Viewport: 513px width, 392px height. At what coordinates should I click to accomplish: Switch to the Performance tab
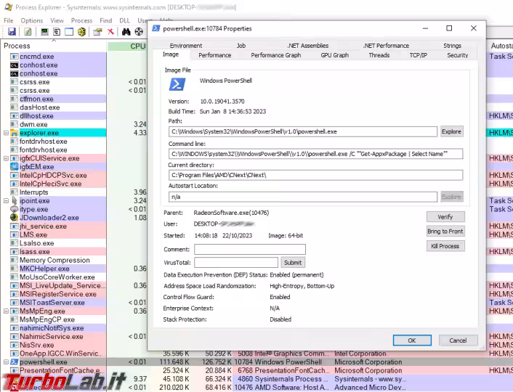point(214,55)
